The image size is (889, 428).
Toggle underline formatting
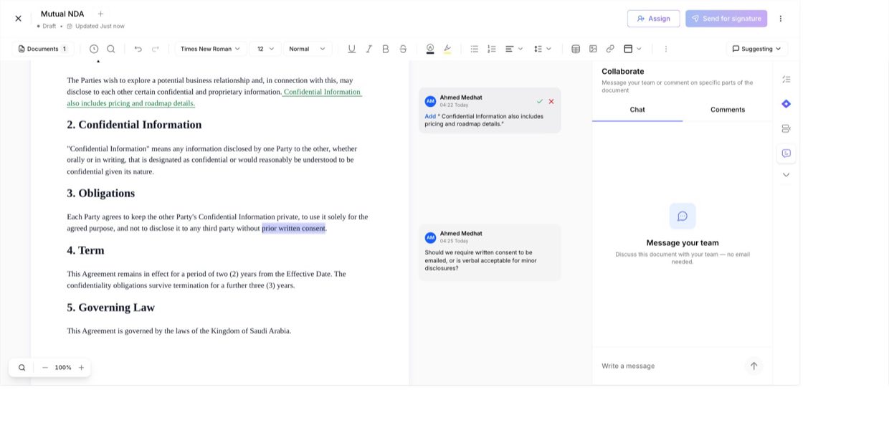click(351, 49)
